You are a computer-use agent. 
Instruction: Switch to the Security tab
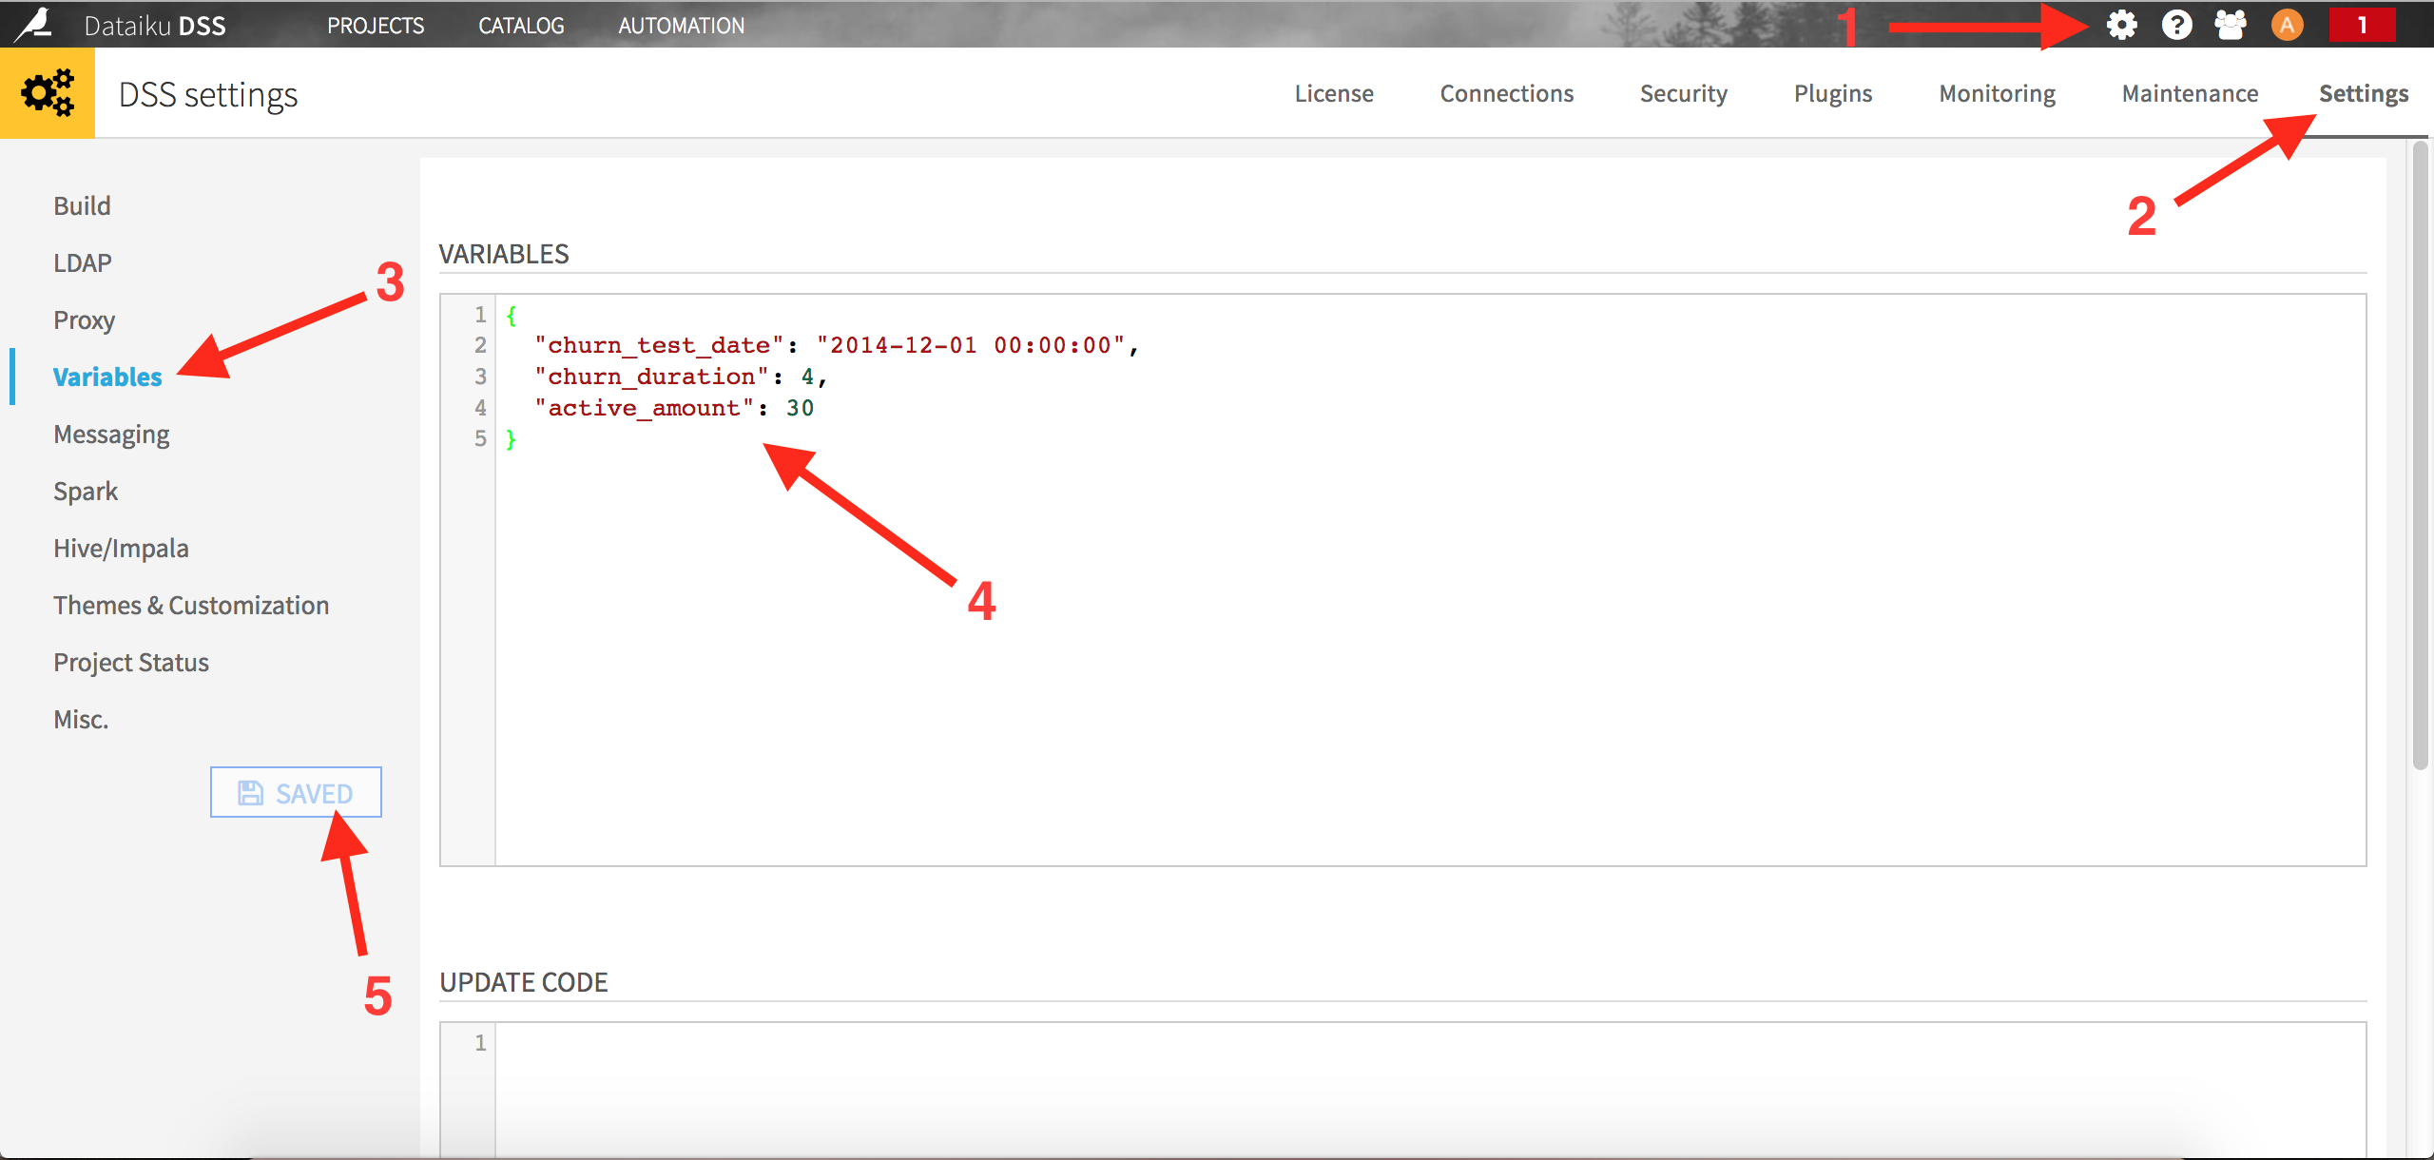coord(1683,92)
